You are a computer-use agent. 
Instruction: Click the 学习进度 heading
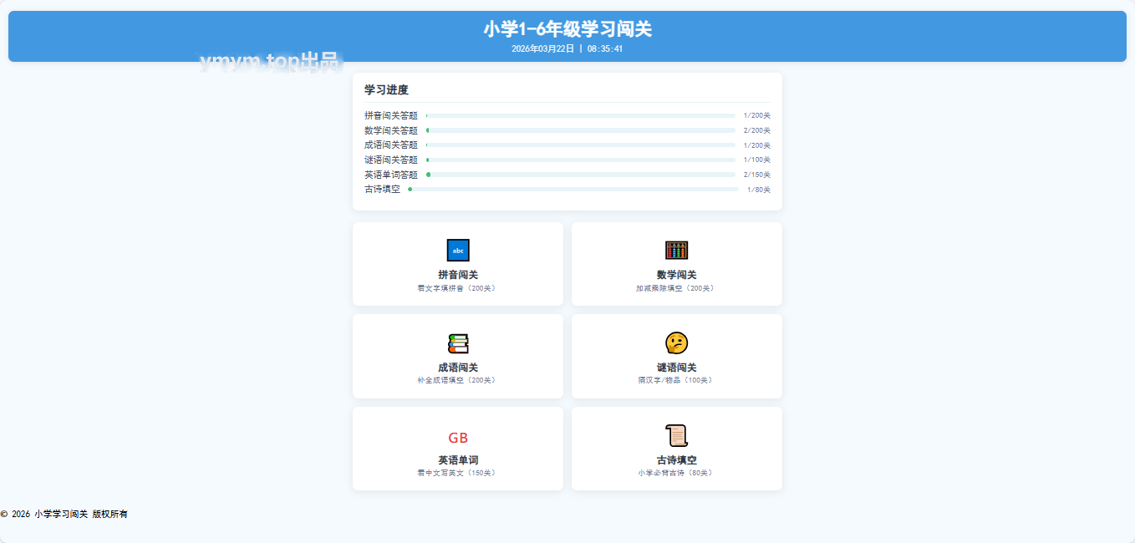point(386,90)
